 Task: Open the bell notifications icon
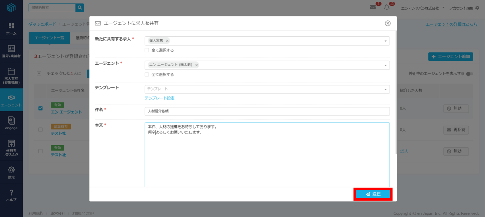tap(387, 7)
